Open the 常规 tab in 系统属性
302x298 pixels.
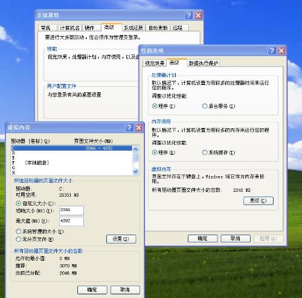(x=48, y=28)
